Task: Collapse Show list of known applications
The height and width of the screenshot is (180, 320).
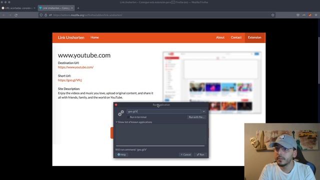Action: click(x=134, y=122)
